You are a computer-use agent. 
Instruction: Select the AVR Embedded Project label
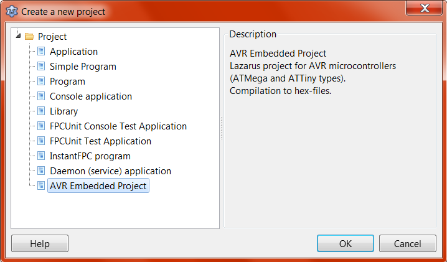click(x=98, y=186)
